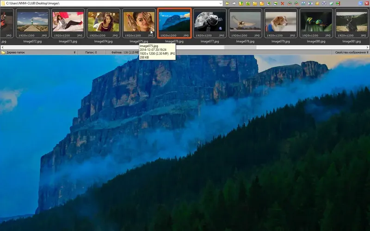
Task: Select the Image081.jpg thumbnail
Action: click(351, 23)
